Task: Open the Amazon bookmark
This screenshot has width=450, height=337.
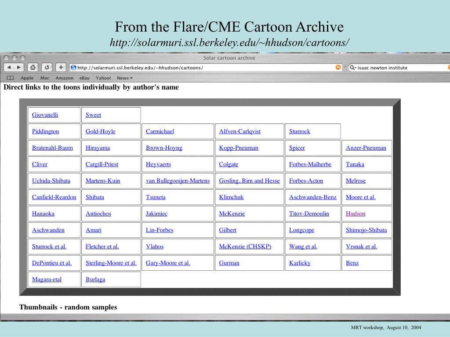Action: [x=64, y=78]
